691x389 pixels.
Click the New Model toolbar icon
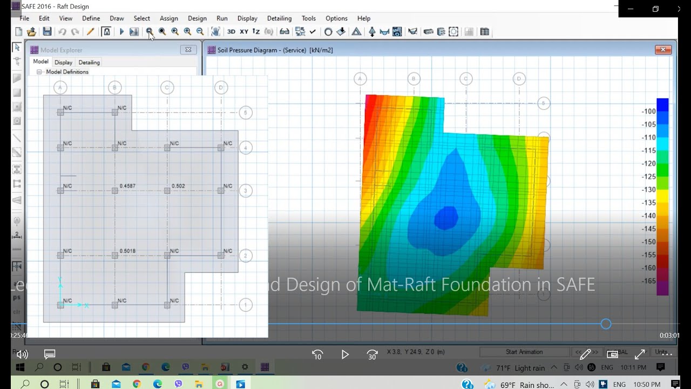19,32
